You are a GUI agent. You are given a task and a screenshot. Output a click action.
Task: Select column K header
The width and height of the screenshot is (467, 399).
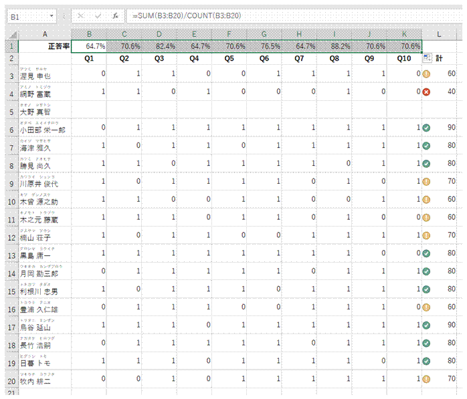click(x=405, y=34)
